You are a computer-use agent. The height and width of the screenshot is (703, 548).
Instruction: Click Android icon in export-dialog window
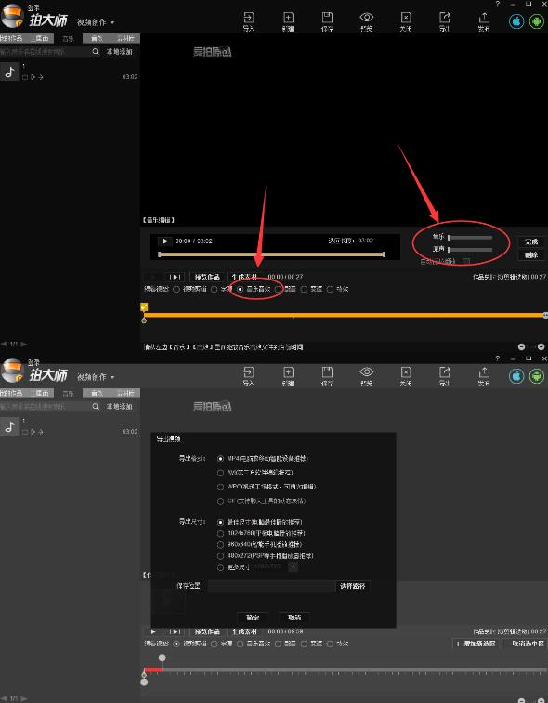point(537,376)
